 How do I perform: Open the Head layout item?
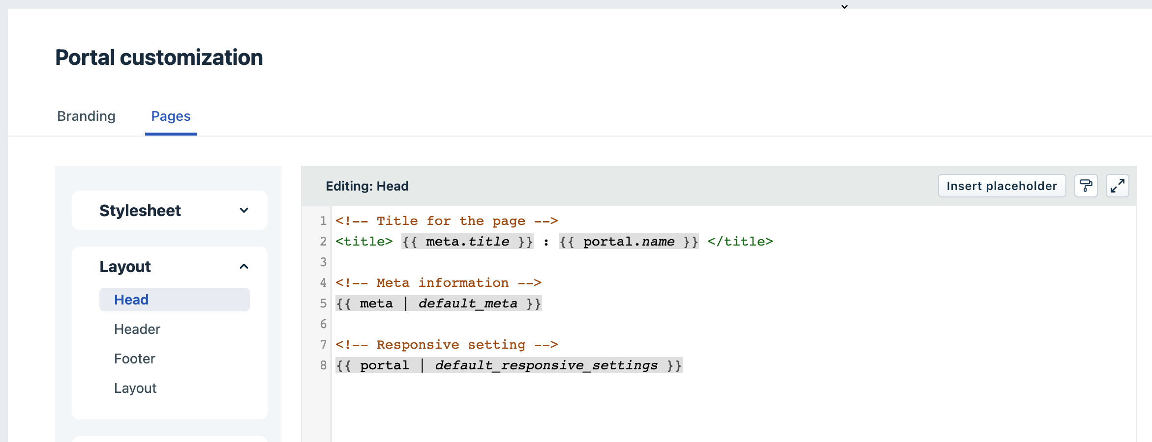(175, 300)
